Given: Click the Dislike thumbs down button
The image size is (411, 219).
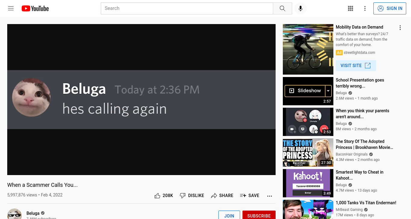Looking at the screenshot, I should [x=192, y=196].
